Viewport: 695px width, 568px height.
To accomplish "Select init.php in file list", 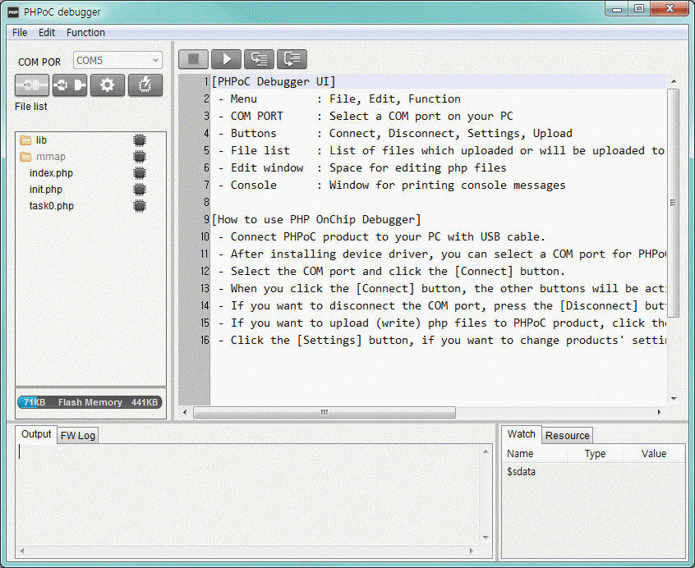I will tap(46, 190).
